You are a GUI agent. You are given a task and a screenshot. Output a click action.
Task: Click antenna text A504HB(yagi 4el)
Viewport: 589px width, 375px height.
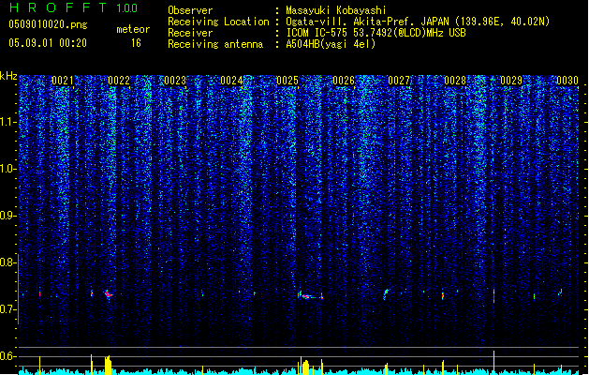click(331, 44)
